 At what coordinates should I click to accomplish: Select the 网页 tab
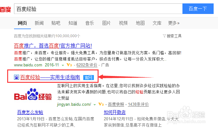pos(22,23)
